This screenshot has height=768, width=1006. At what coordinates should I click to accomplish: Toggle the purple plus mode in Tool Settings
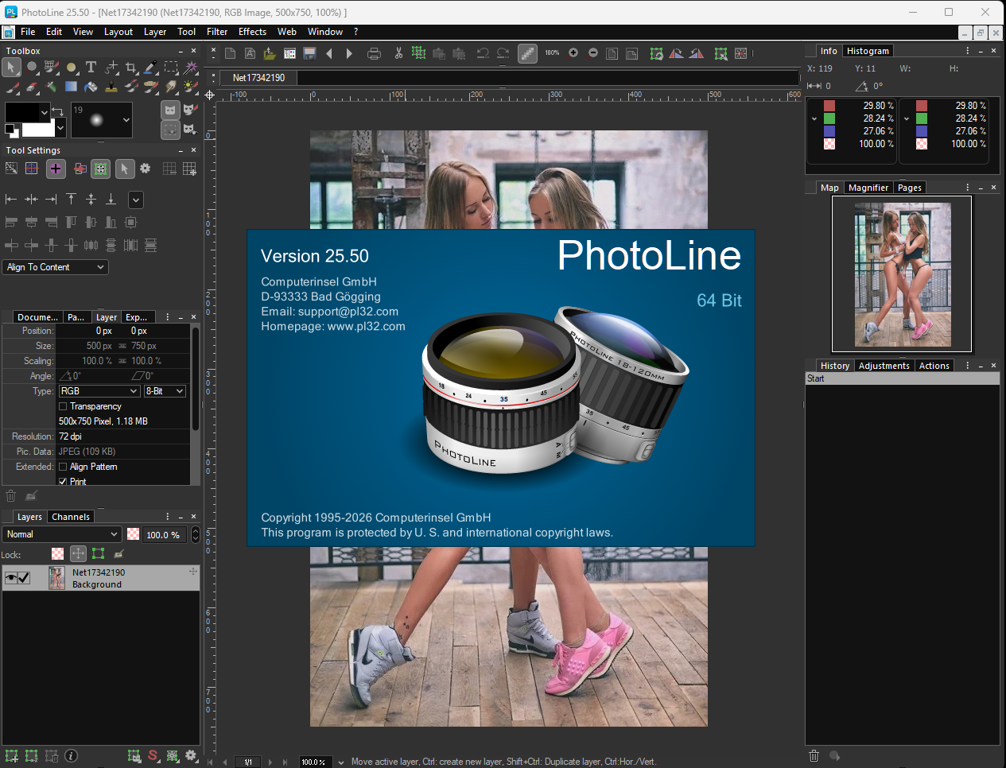coord(56,169)
